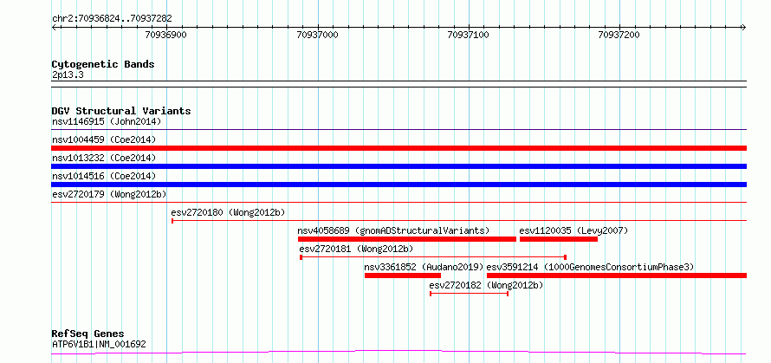This screenshot has height=363, width=771.
Task: Click the red nsv4058689 variant bar
Action: point(407,239)
